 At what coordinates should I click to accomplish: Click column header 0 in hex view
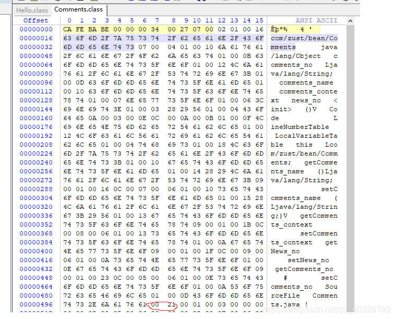[69, 20]
